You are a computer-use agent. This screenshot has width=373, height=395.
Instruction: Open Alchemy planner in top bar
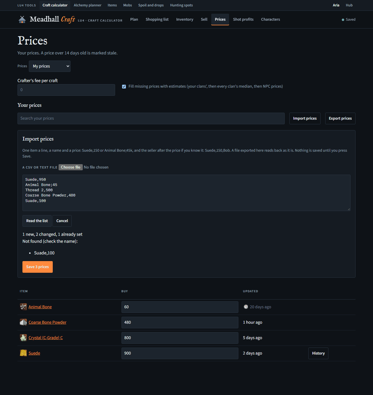click(87, 5)
